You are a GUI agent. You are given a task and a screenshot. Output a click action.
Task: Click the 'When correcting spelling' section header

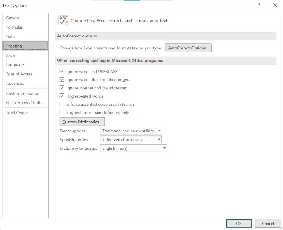pyautogui.click(x=166, y=61)
